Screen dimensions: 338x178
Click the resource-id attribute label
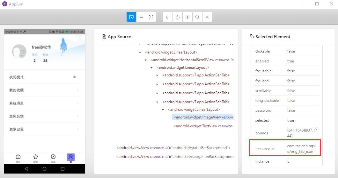[x=265, y=148]
